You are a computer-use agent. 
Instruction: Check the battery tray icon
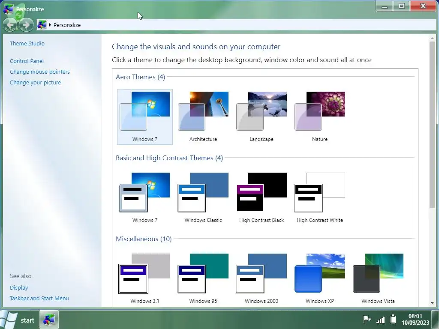point(393,319)
